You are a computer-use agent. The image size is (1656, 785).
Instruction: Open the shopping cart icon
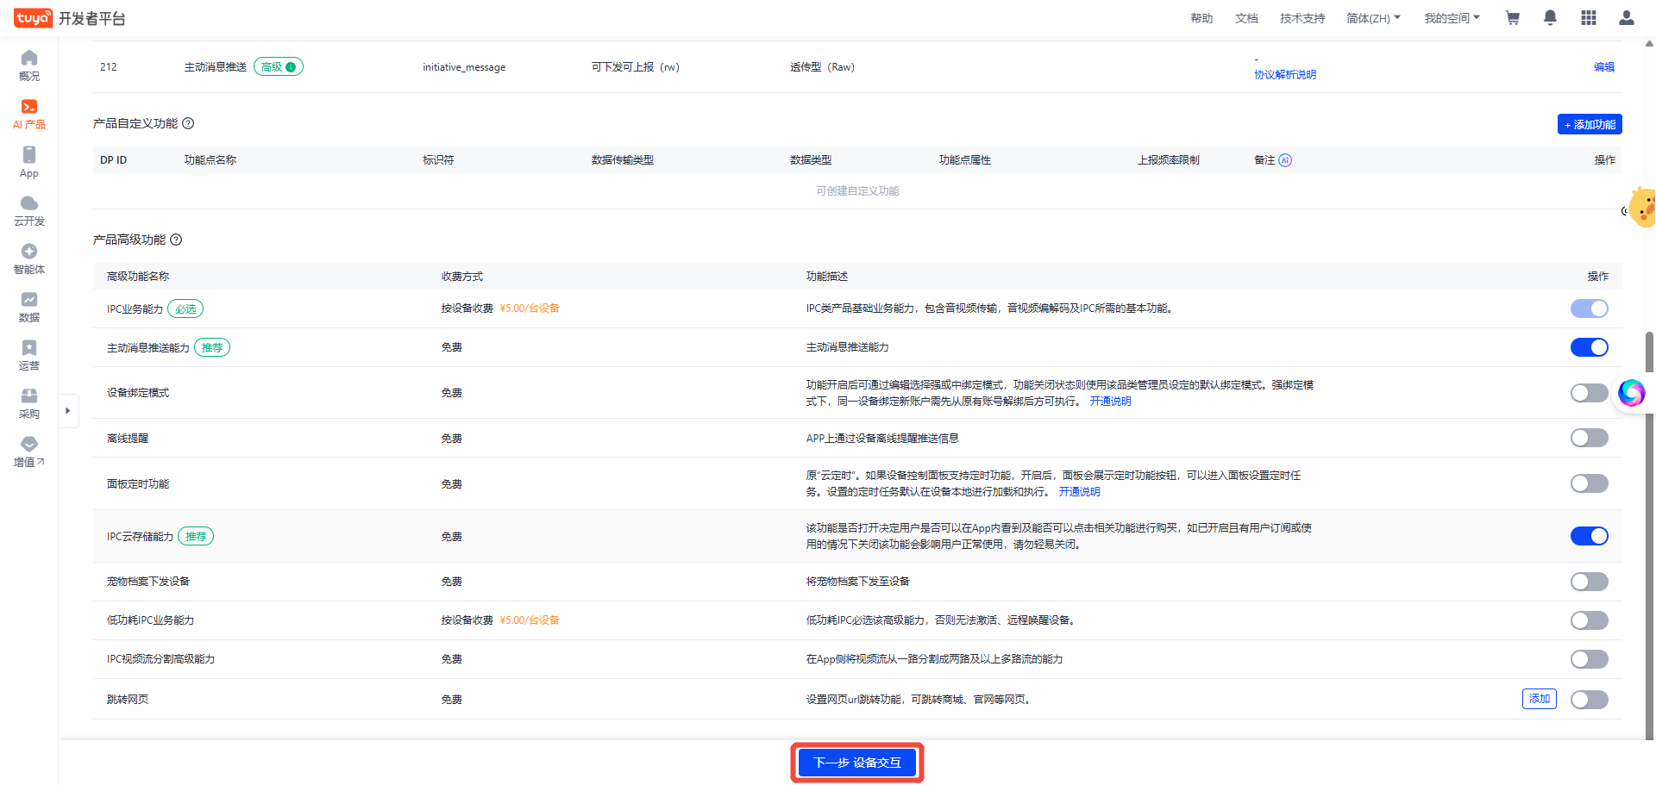[x=1512, y=18]
